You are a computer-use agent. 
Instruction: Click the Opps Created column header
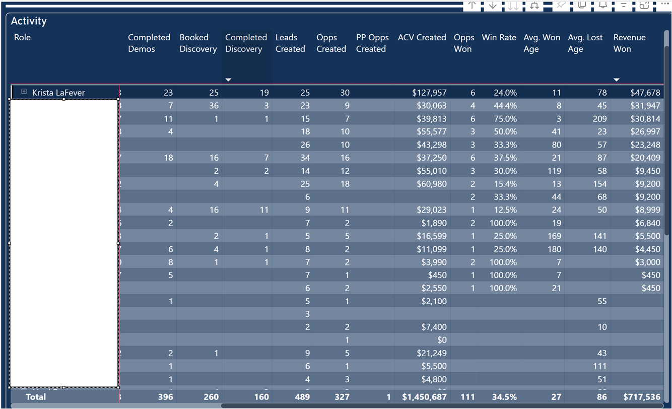331,43
